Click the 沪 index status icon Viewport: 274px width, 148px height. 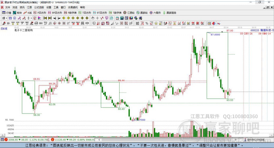(x=6, y=140)
